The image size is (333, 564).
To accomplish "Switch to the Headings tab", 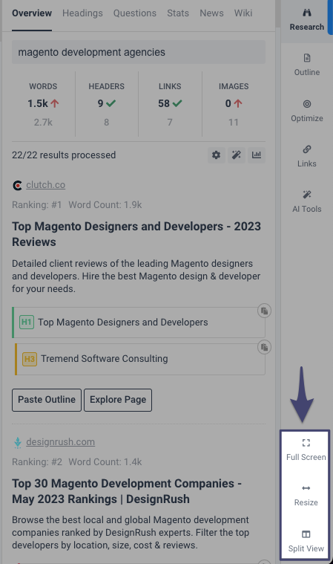I will pyautogui.click(x=82, y=13).
